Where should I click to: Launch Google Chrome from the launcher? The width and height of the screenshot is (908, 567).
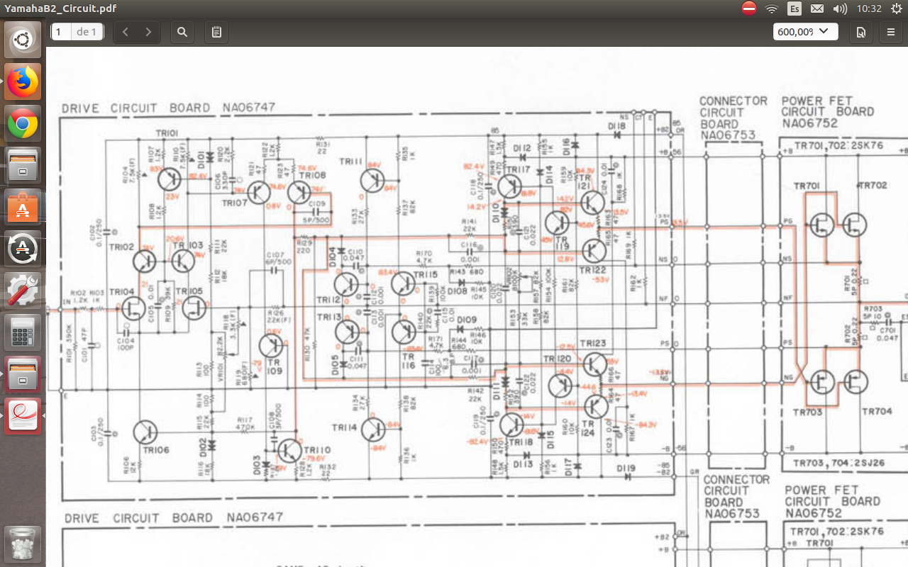23,124
